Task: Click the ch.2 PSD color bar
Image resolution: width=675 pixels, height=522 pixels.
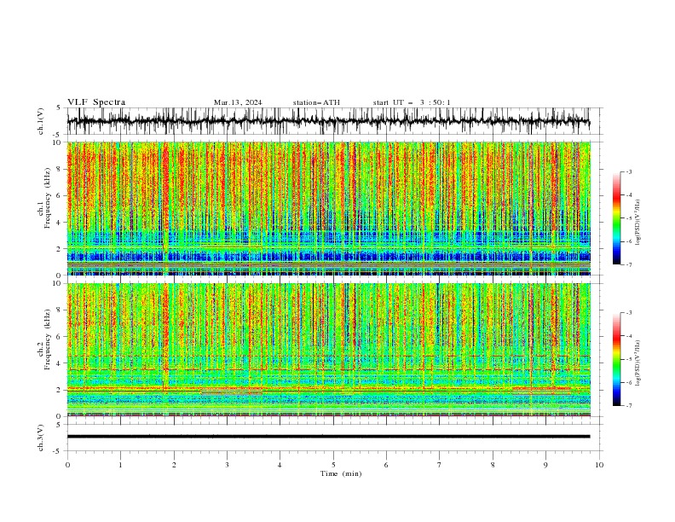Action: [x=617, y=359]
